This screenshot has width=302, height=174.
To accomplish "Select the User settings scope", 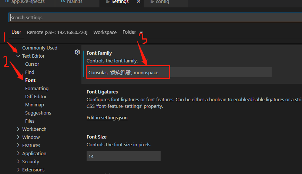I will tap(16, 32).
